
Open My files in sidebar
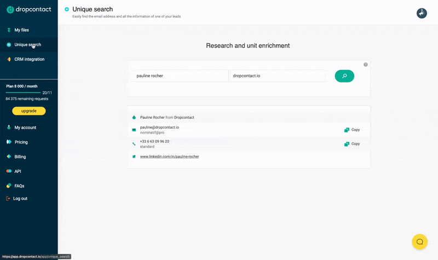pos(22,30)
